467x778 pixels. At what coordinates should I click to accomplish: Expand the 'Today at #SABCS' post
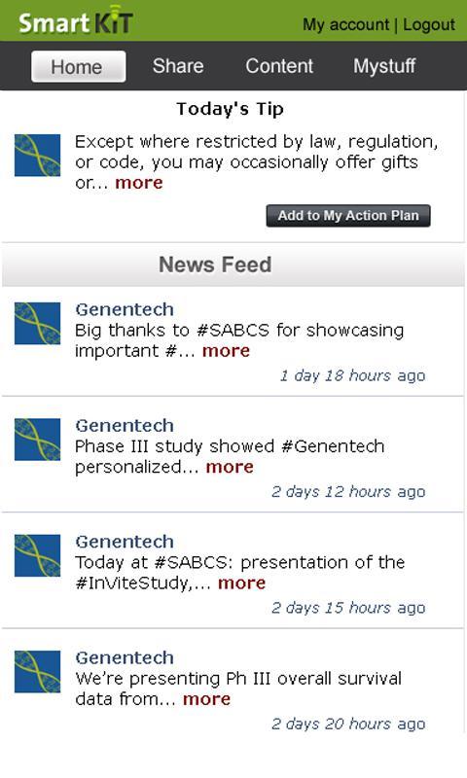click(x=241, y=583)
